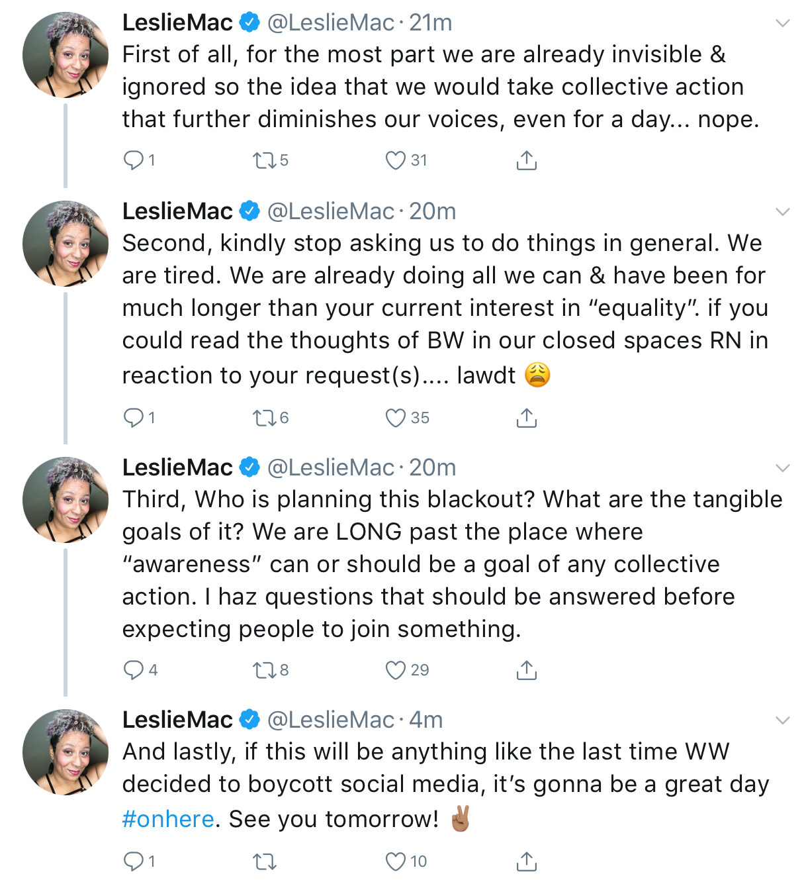Open the 21m tweet's dropdown caret menu
Viewport: 804px width, 886px height.
click(x=783, y=23)
